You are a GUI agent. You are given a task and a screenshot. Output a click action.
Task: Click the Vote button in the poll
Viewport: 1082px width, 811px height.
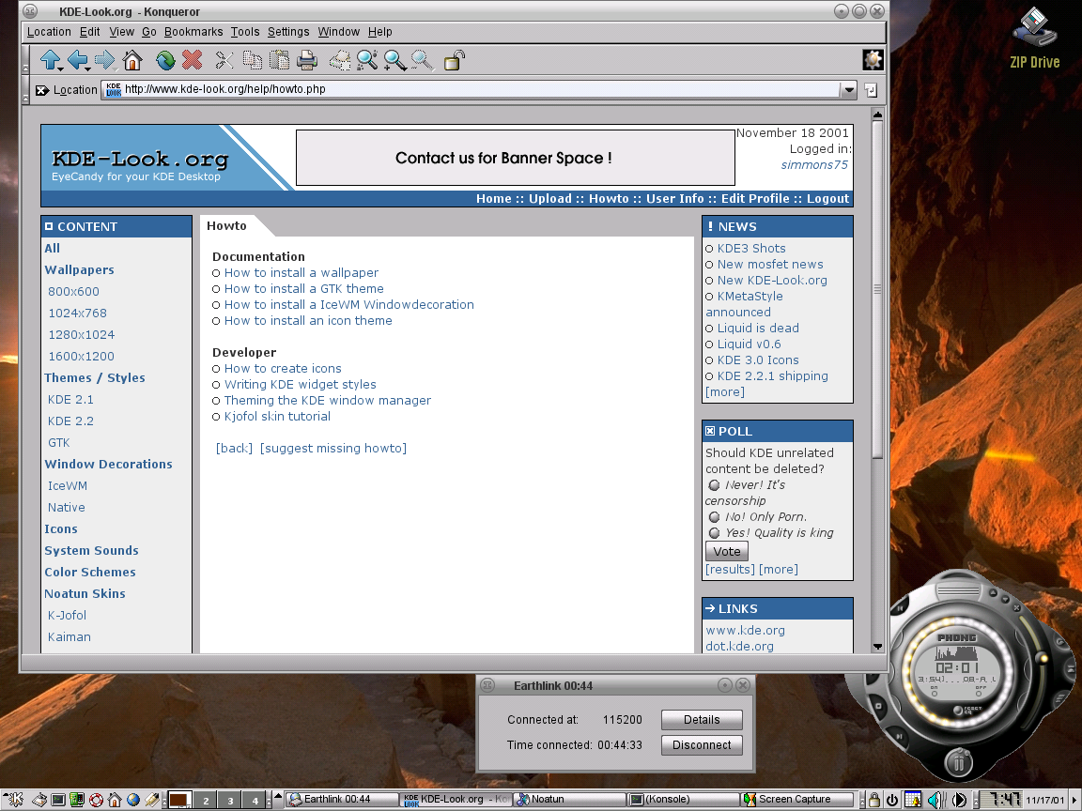[727, 552]
